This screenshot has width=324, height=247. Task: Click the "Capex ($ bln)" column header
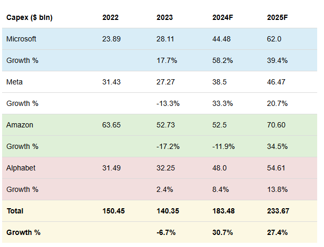pos(29,17)
